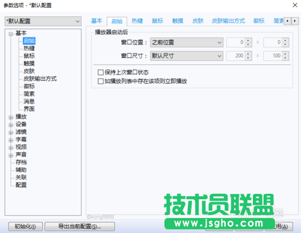301x233 pixels.
Task: Decrease window position Y value
Action: coord(285,45)
